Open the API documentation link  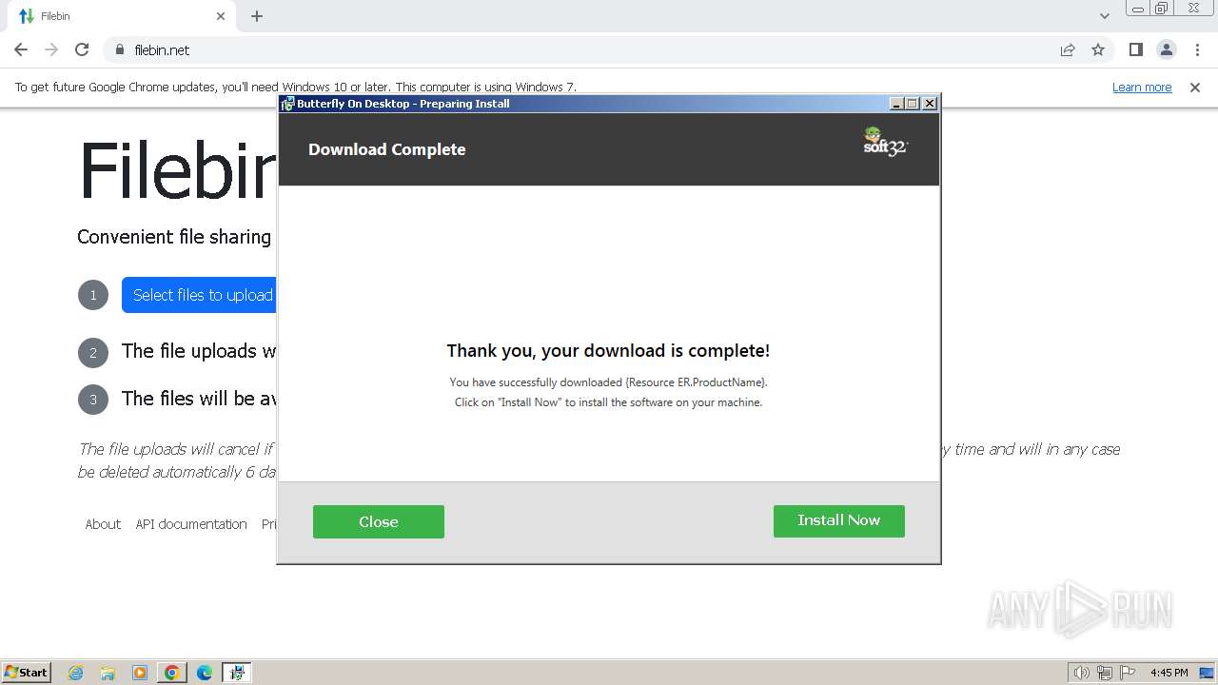coord(191,524)
